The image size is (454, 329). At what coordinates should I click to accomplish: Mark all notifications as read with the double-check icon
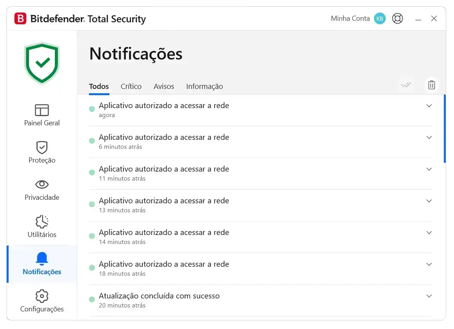(x=406, y=85)
